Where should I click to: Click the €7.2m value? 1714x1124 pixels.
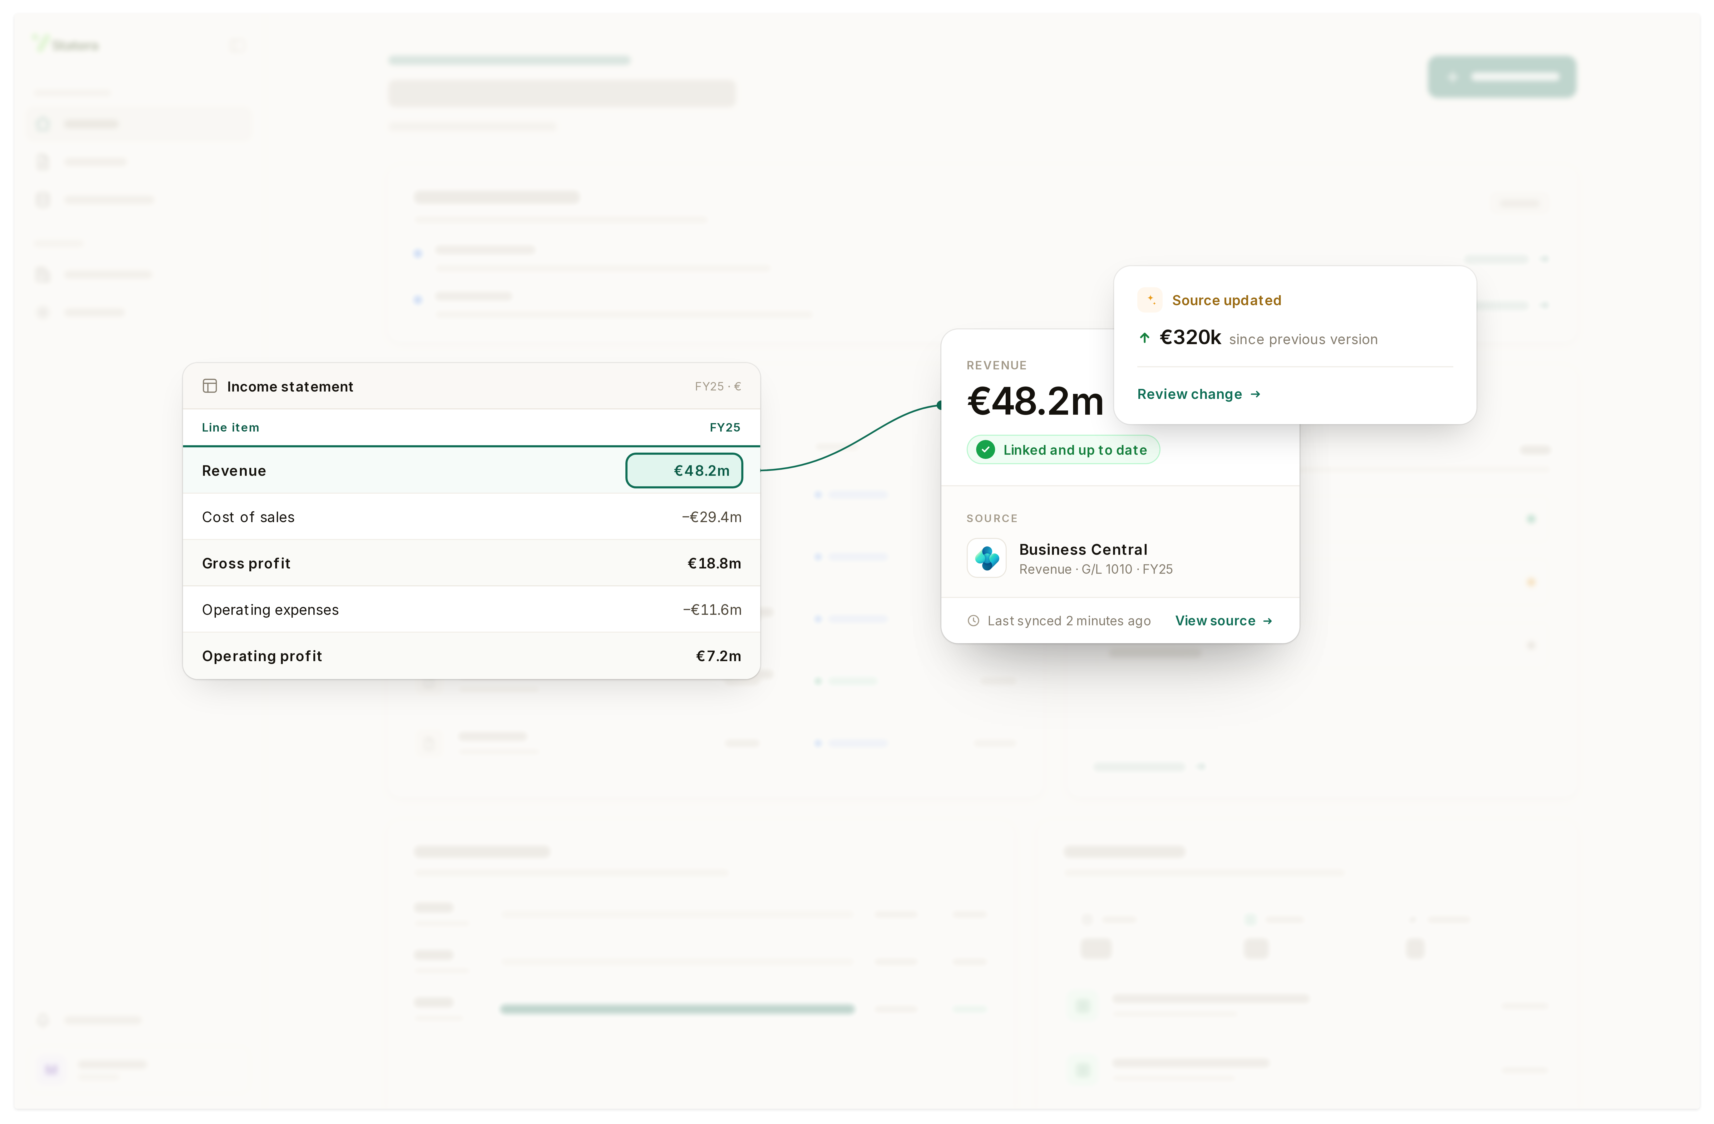click(x=719, y=656)
